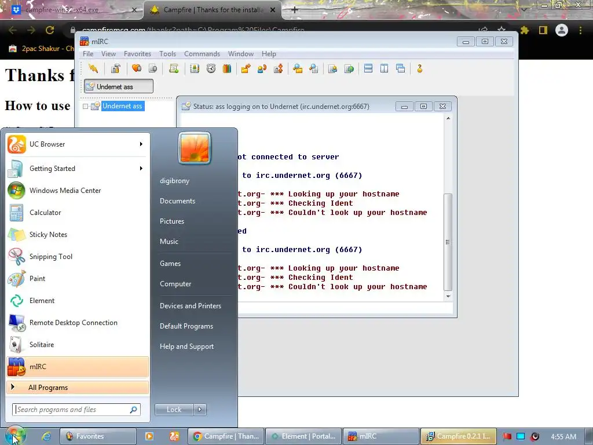Open the Log Files magnifier icon
The width and height of the screenshot is (593, 445).
coord(313,68)
